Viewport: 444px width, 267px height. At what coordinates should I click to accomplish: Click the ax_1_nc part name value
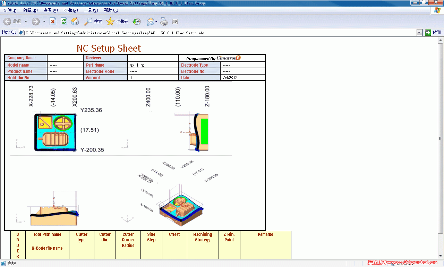[x=137, y=65]
